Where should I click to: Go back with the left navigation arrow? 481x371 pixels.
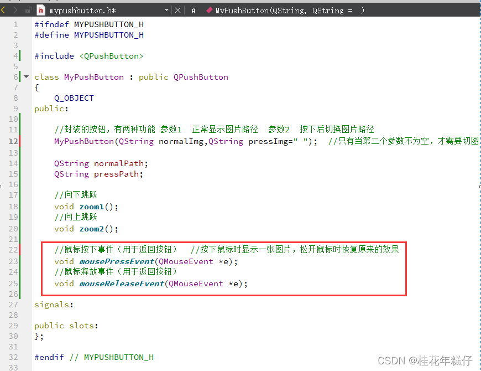point(3,11)
